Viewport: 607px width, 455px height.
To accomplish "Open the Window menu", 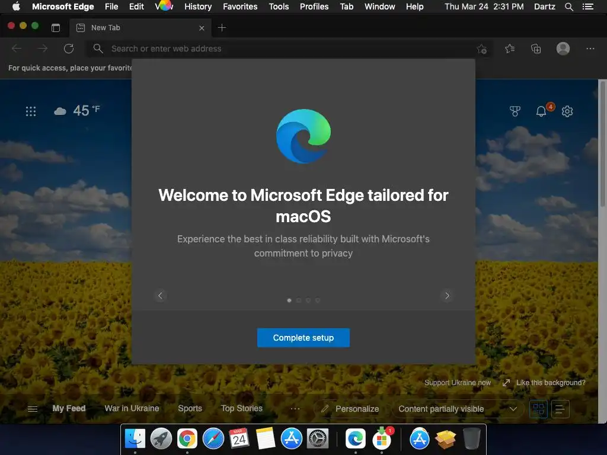I will pyautogui.click(x=380, y=7).
